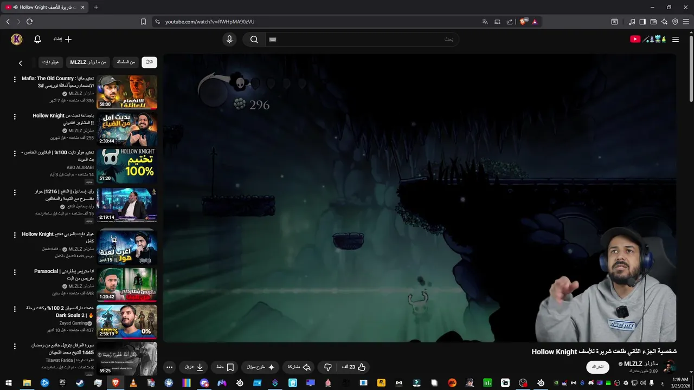Viewport: 694px width, 390px height.
Task: Open the YouTube guide hamburger menu
Action: [676, 39]
